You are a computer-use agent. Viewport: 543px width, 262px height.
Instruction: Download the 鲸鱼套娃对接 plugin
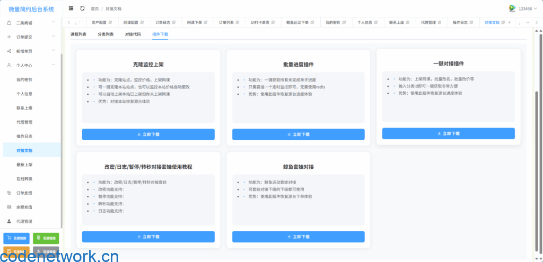(298, 237)
